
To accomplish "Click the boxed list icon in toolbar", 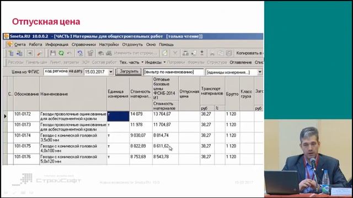I will tap(30, 53).
